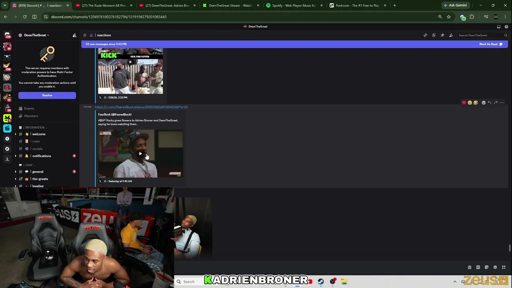The width and height of the screenshot is (512, 288).
Task: Show hidden system tray icons chevron
Action: pyautogui.click(x=455, y=282)
